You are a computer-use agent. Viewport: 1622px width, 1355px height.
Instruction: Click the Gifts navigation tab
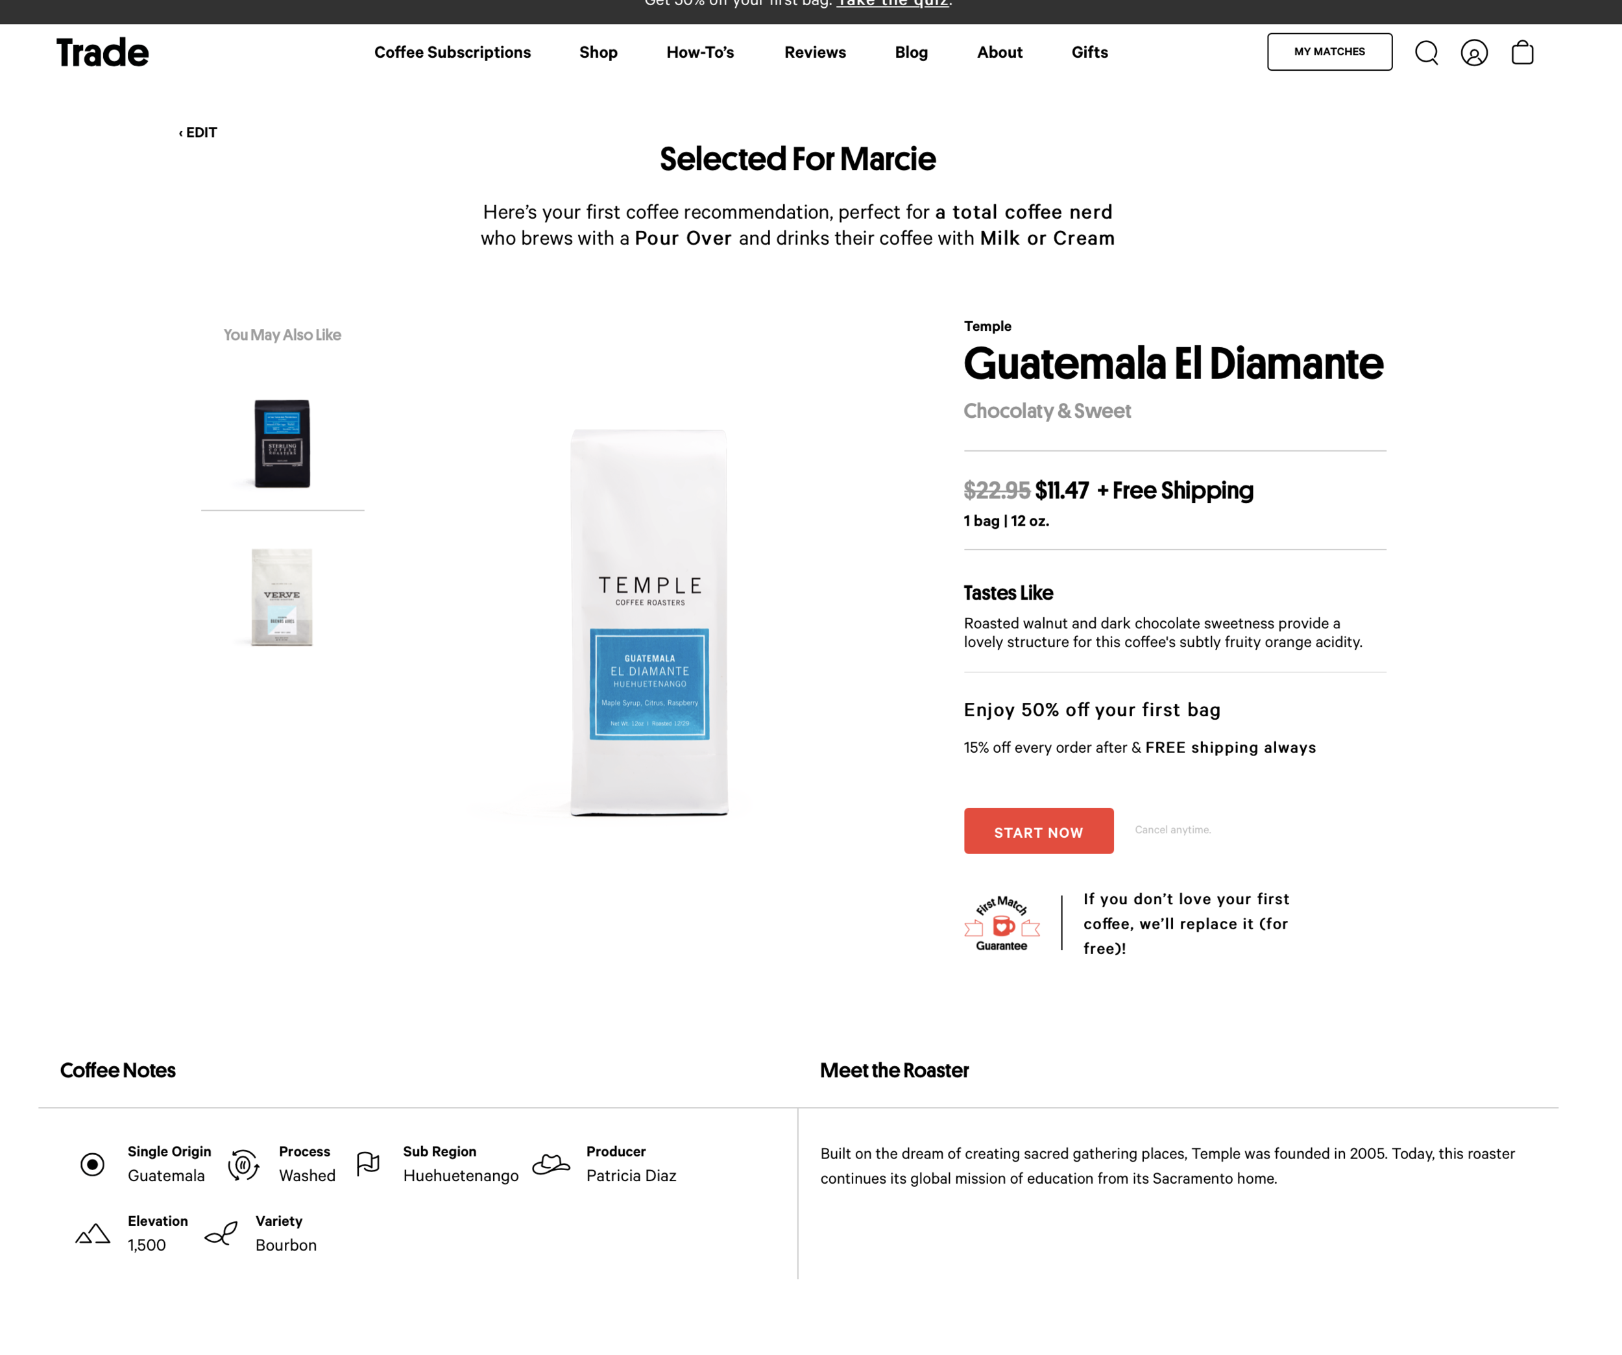tap(1089, 51)
